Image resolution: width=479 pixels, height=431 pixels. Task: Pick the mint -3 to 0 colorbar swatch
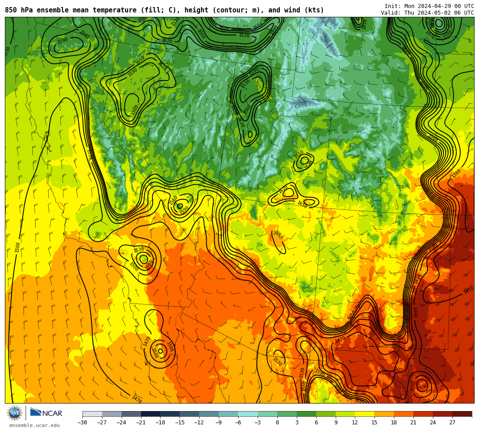click(x=267, y=414)
